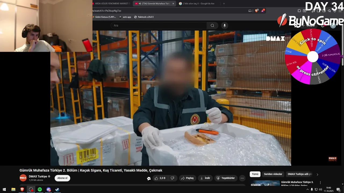Screen dimensions: 344x193
Task: Click the taskbar microphone tray icon
Action: point(312,190)
